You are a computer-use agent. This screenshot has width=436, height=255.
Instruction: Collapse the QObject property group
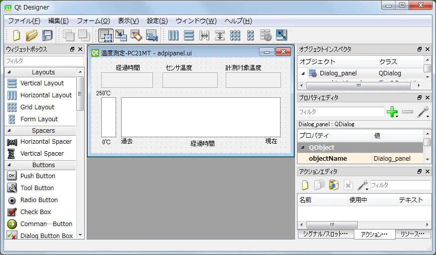click(302, 148)
